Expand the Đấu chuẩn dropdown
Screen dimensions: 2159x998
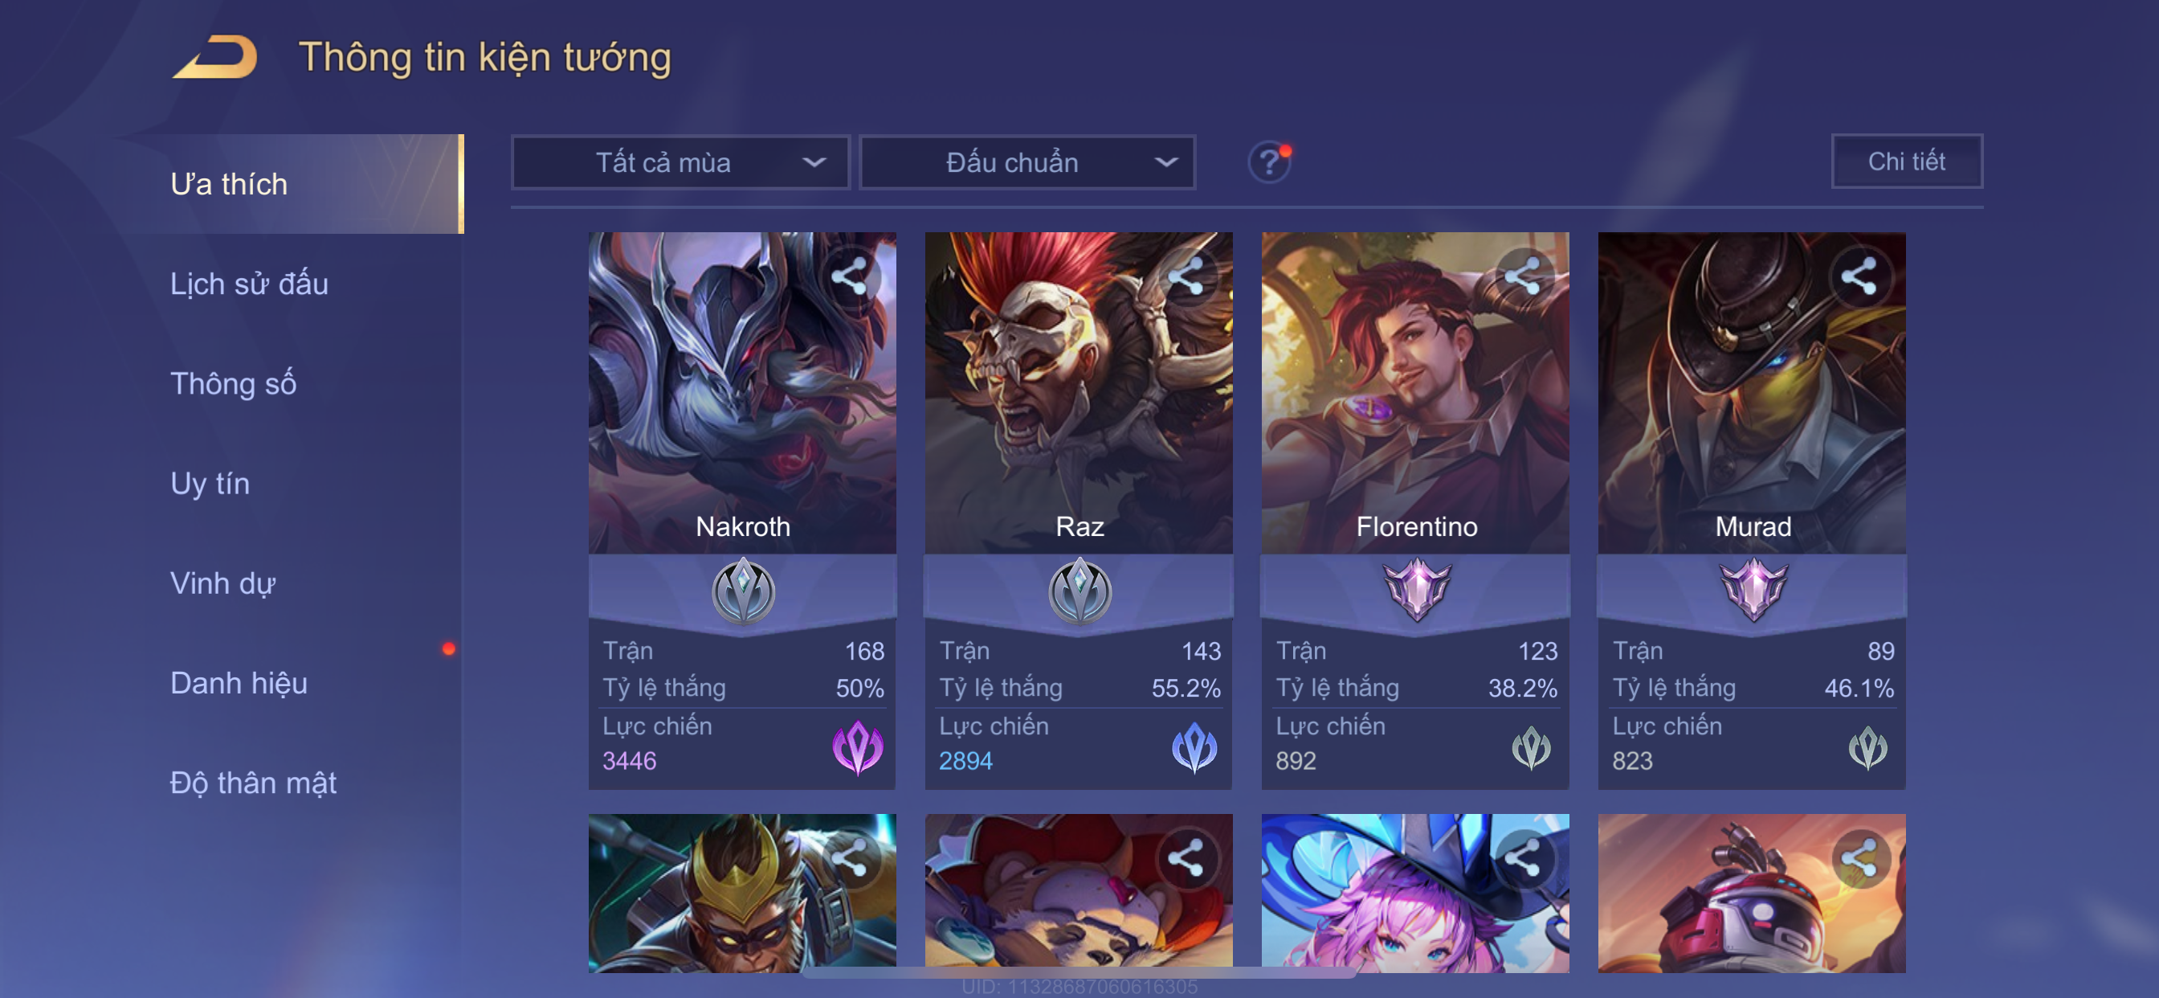pyautogui.click(x=1027, y=162)
